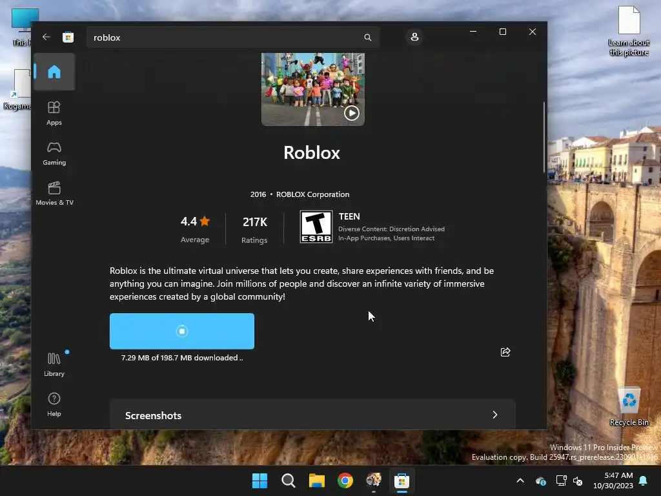Screen dimensions: 661x496
Task: Maximize the Microsoft Store window
Action: (x=502, y=32)
